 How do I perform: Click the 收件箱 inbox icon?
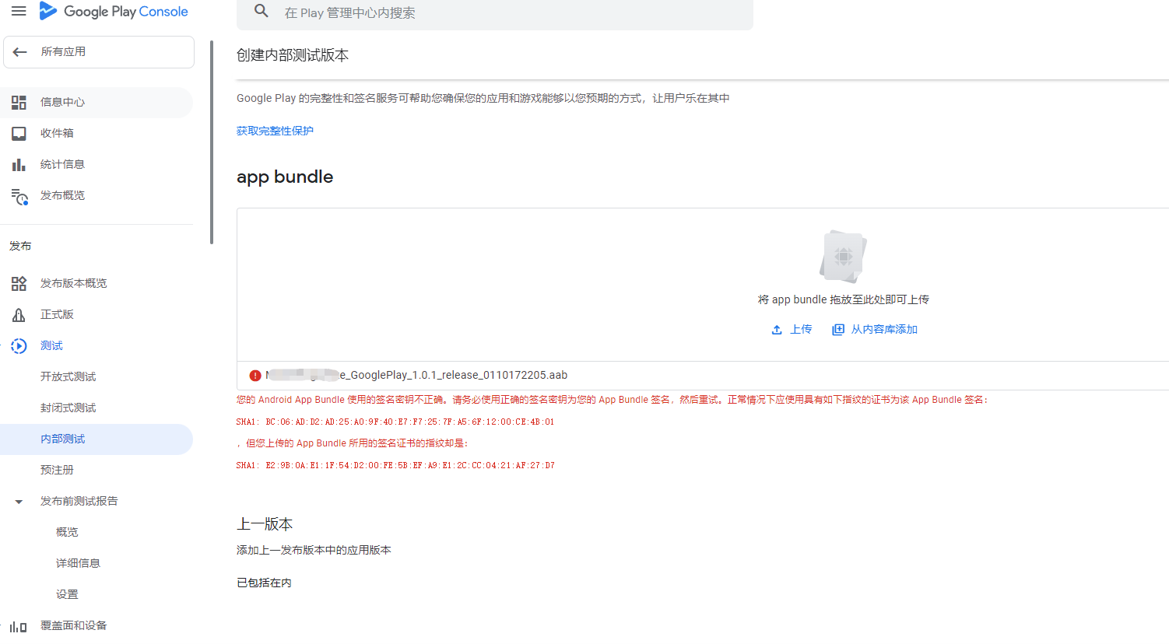click(19, 133)
